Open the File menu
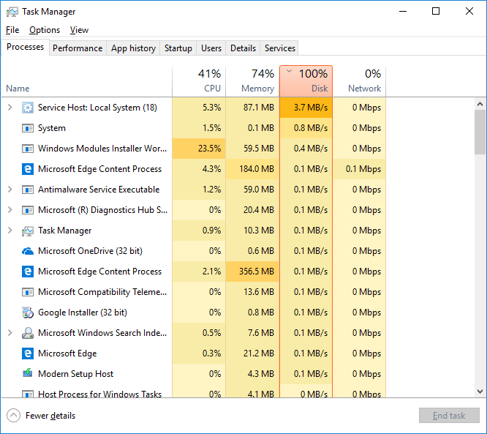 12,30
